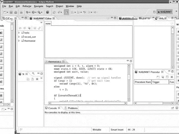Close the Console view tab
This screenshot has width=179, height=134.
click(59, 108)
